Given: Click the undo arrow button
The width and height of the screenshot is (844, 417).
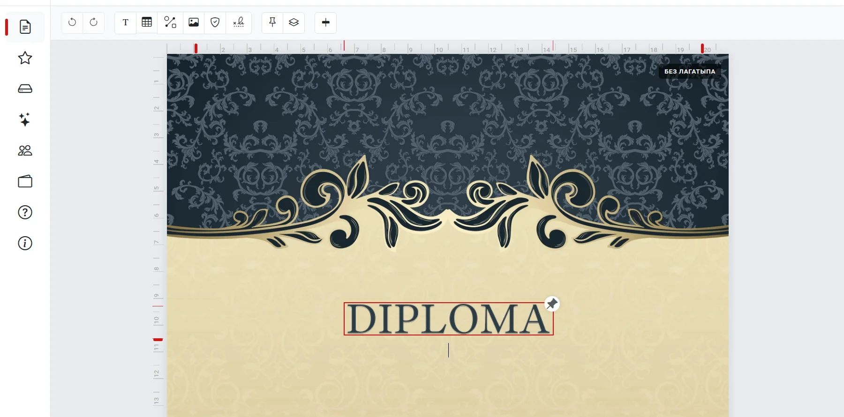Looking at the screenshot, I should pyautogui.click(x=72, y=22).
